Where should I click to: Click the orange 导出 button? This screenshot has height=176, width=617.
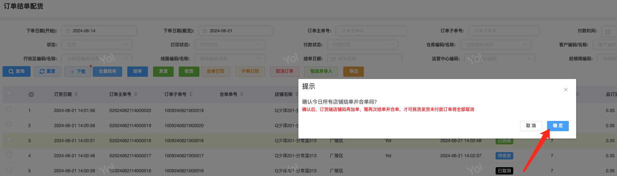[x=354, y=72]
